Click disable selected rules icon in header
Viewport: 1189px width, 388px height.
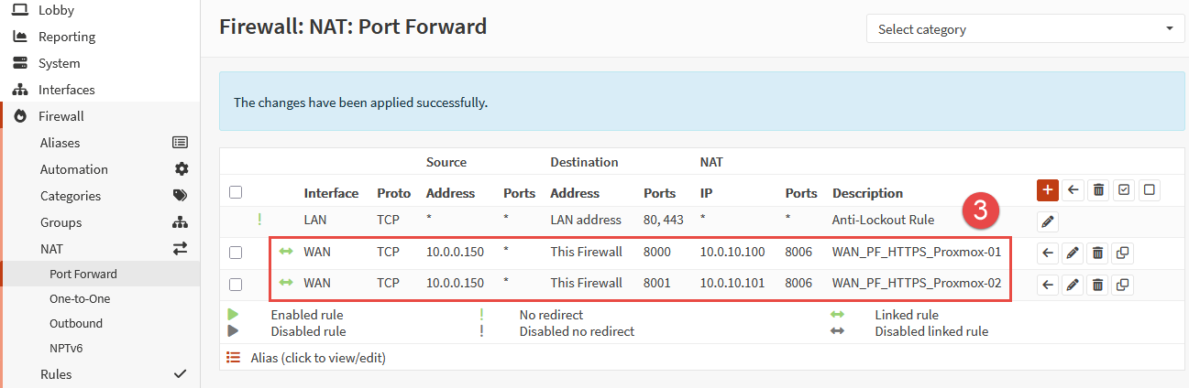click(x=1149, y=190)
